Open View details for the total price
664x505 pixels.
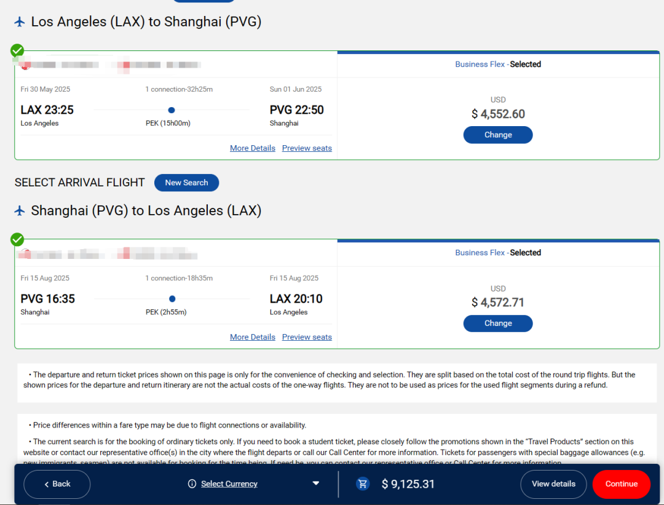pos(553,484)
